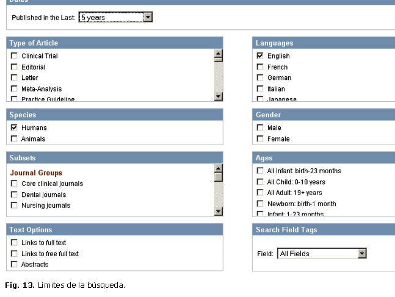The height and width of the screenshot is (297, 395).
Task: Click the Subsets list scroll up arrow
Action: click(x=219, y=168)
